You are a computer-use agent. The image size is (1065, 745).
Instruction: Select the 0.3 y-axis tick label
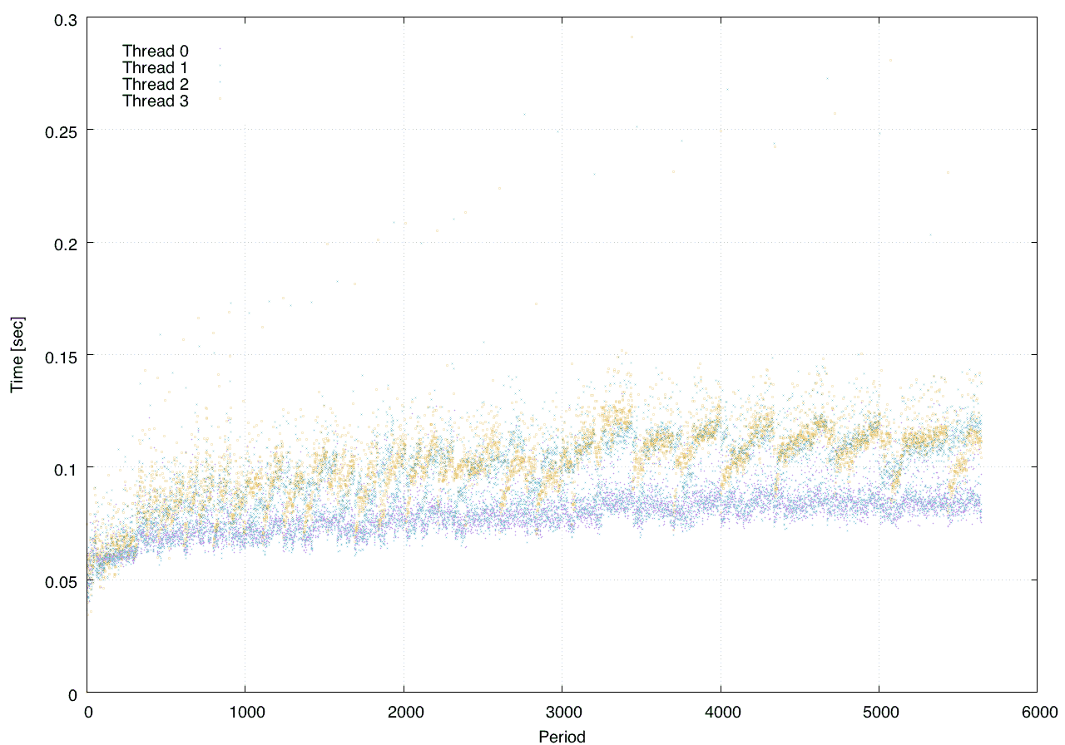point(64,18)
